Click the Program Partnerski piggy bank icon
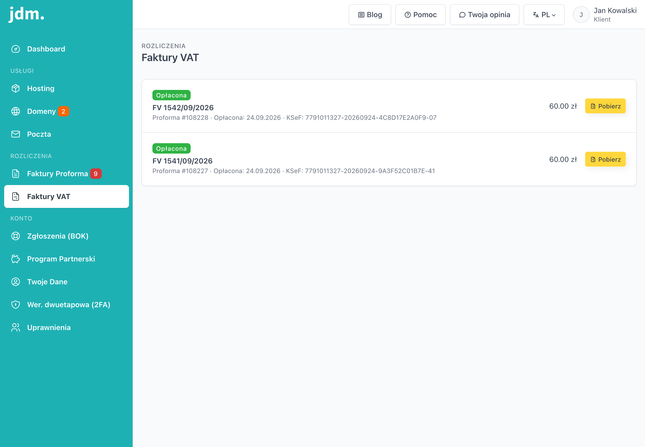The height and width of the screenshot is (447, 645). [x=16, y=259]
